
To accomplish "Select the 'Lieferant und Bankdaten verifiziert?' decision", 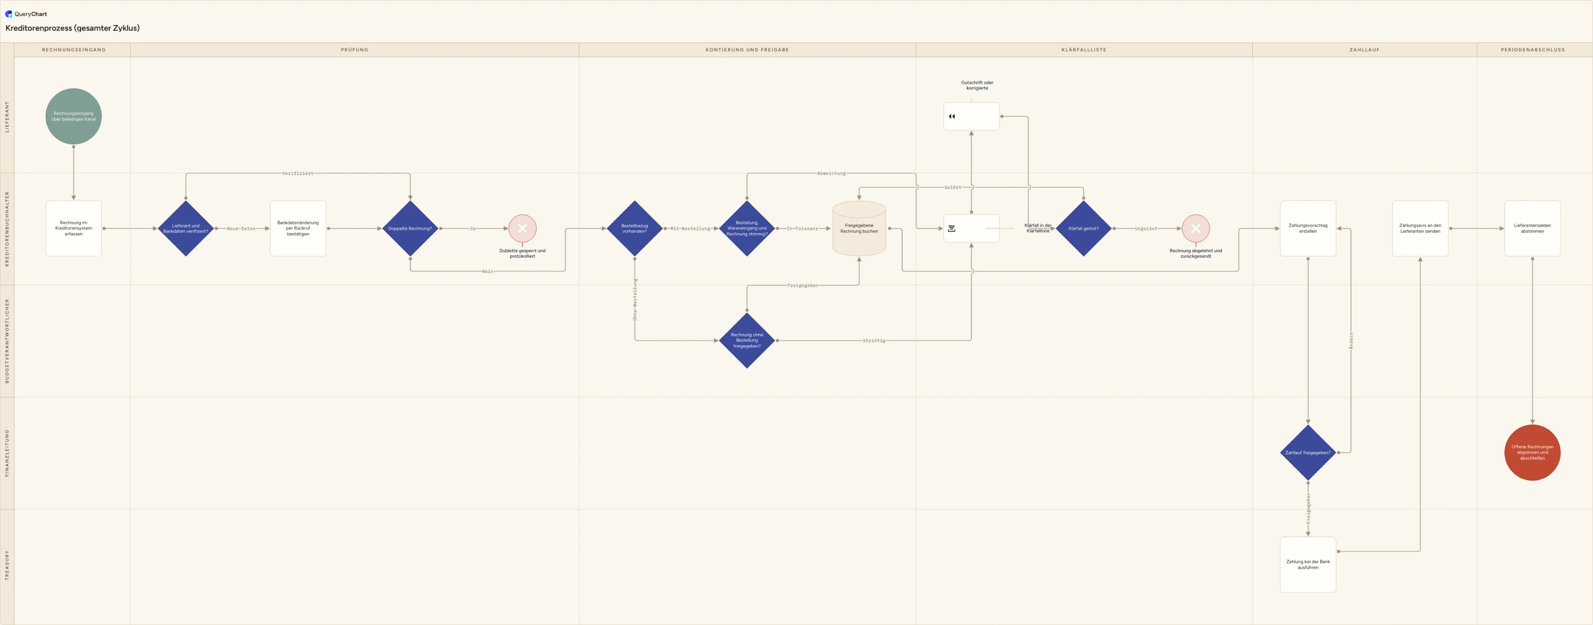I will [186, 228].
